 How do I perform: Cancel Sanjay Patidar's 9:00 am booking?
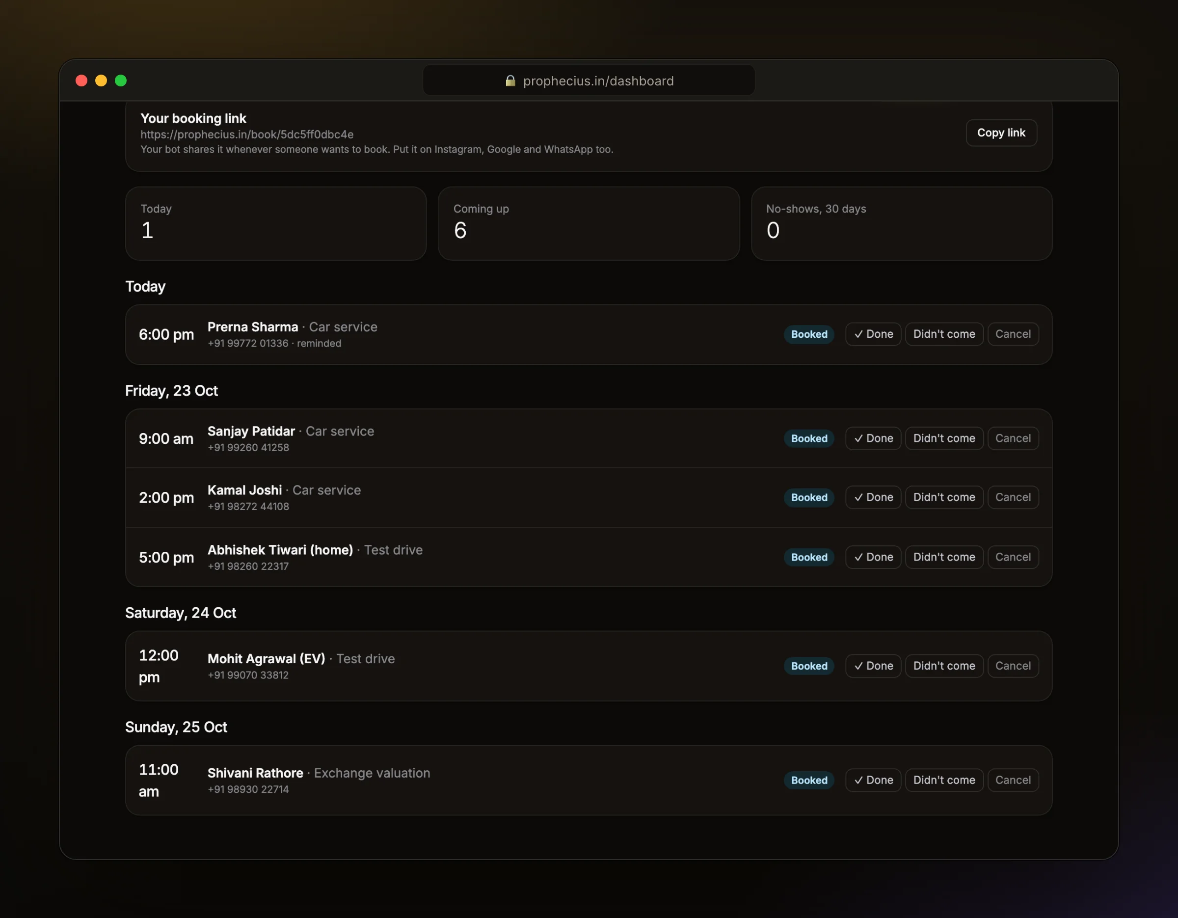click(x=1013, y=438)
